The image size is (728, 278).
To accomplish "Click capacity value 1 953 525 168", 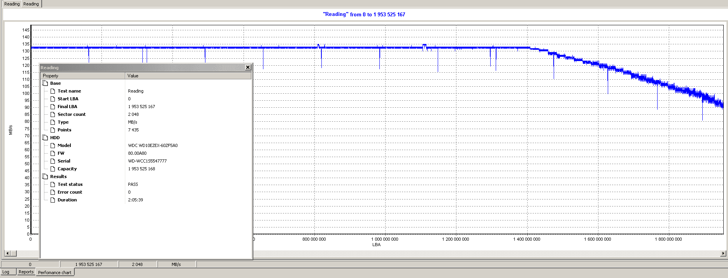I will pyautogui.click(x=141, y=169).
